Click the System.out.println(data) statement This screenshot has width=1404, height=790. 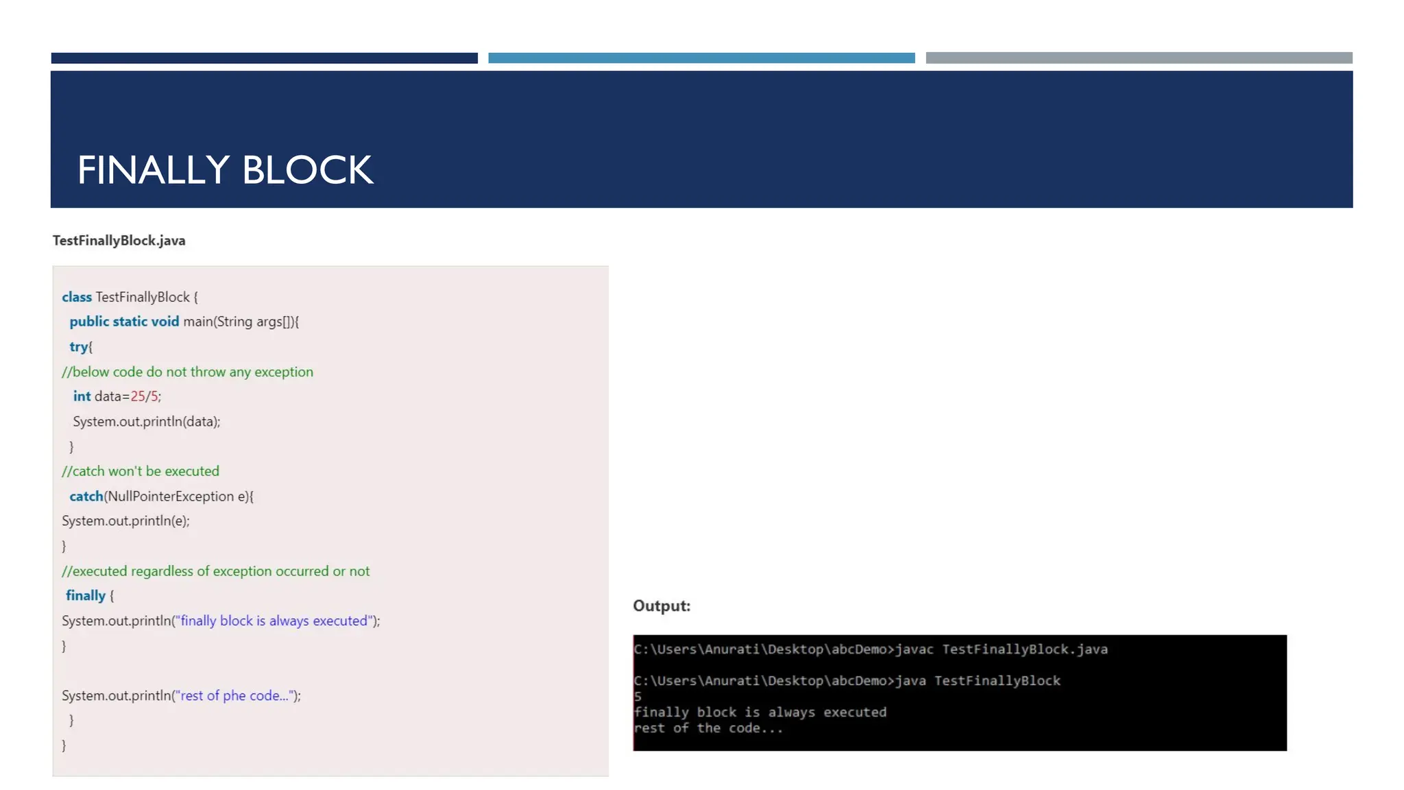coord(146,422)
